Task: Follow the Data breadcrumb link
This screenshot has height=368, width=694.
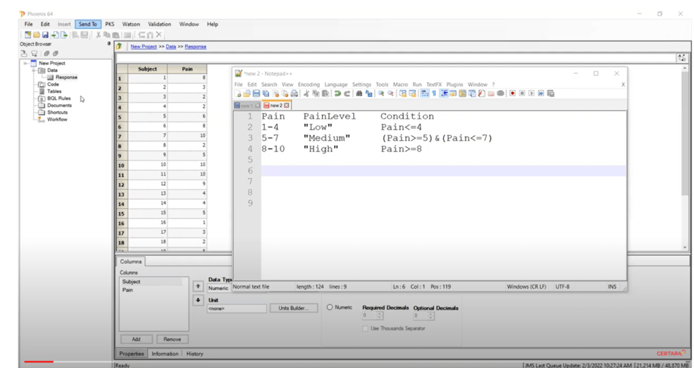Action: (171, 47)
